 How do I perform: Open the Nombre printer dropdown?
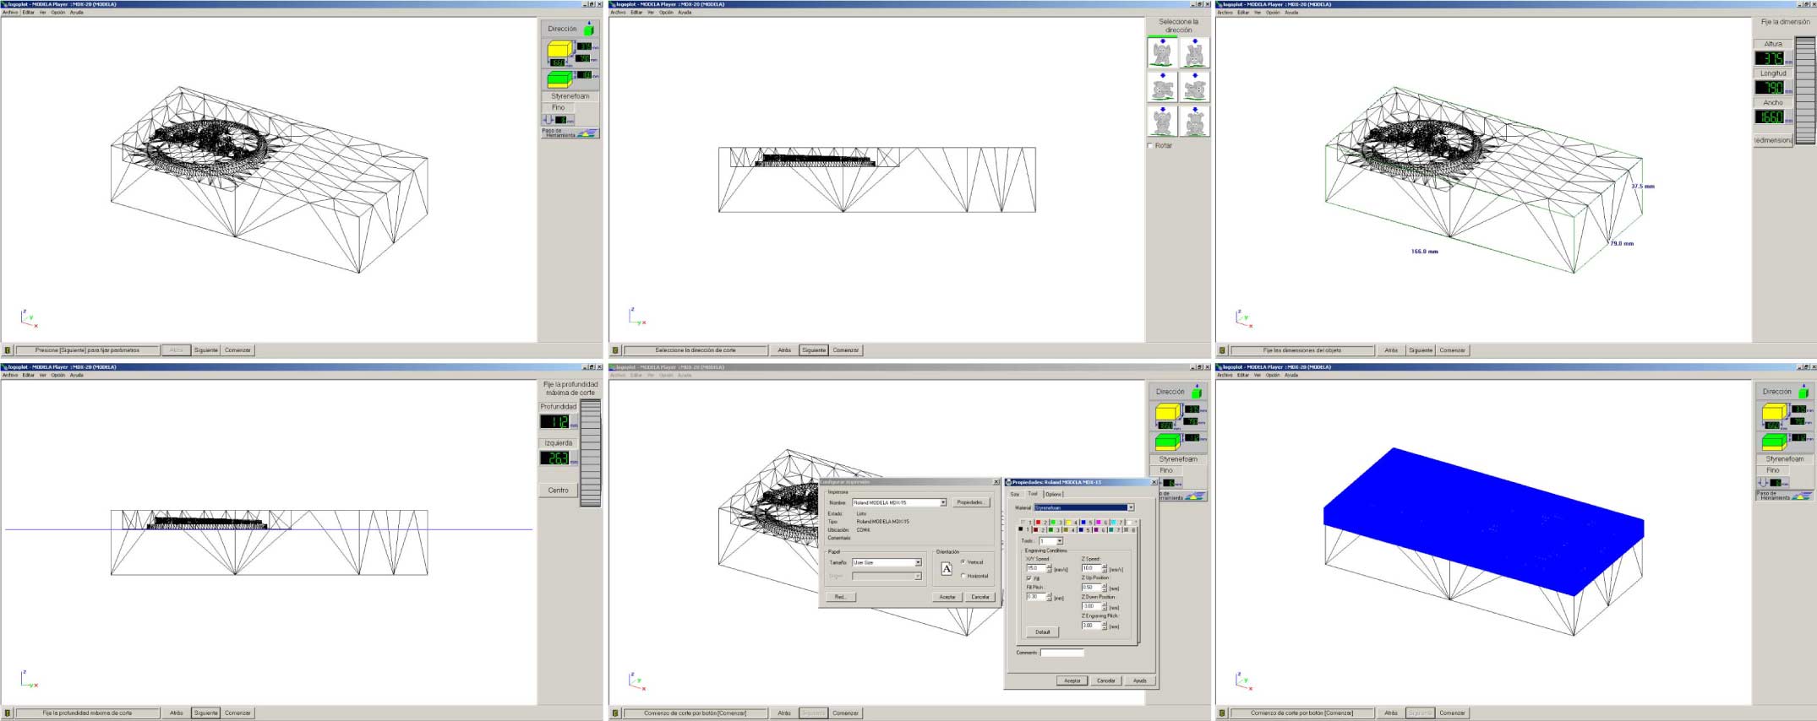(x=943, y=502)
